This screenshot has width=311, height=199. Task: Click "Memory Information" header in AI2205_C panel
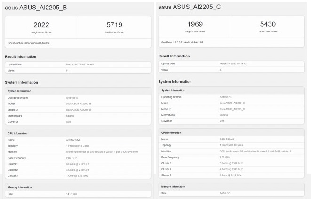click(x=173, y=187)
